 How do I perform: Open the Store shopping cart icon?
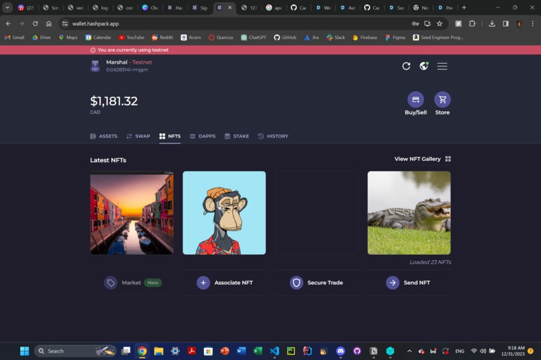pos(442,100)
